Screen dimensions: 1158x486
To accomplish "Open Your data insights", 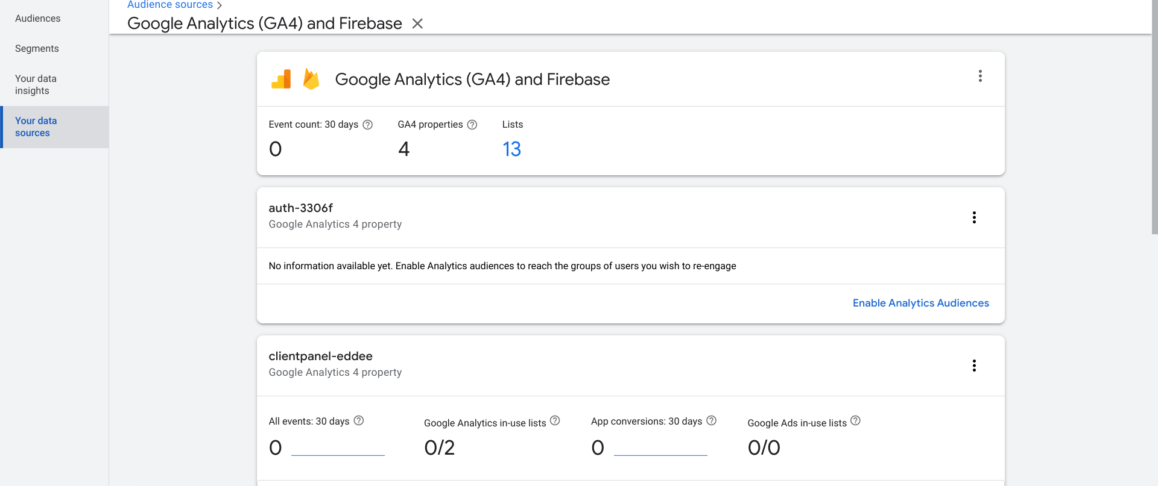I will [36, 85].
